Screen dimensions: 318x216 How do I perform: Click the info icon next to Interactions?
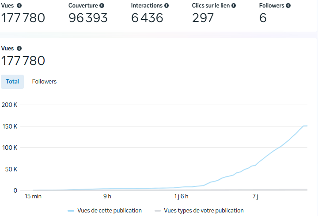tap(167, 6)
